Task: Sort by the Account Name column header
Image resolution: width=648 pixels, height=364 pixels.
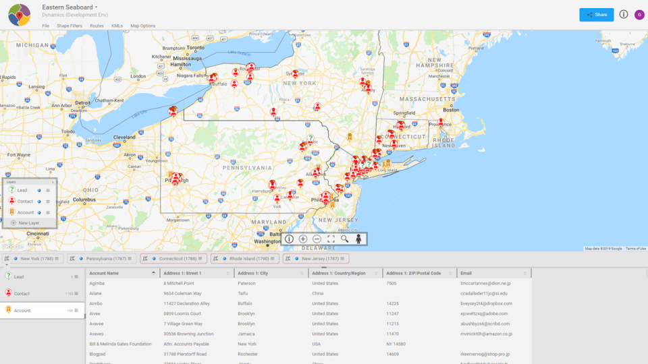Action: coord(122,273)
